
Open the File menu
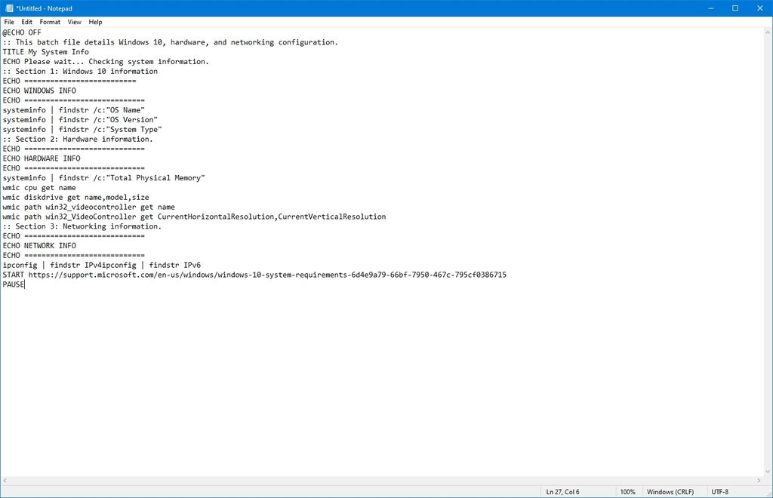click(9, 21)
